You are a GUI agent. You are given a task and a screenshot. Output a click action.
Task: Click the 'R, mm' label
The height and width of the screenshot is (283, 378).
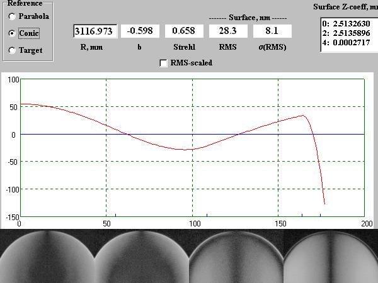91,47
